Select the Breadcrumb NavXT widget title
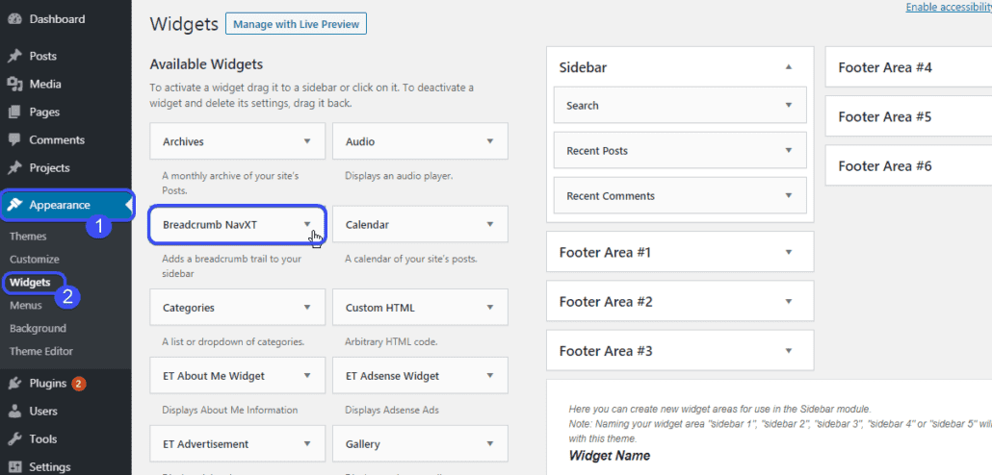 point(209,224)
